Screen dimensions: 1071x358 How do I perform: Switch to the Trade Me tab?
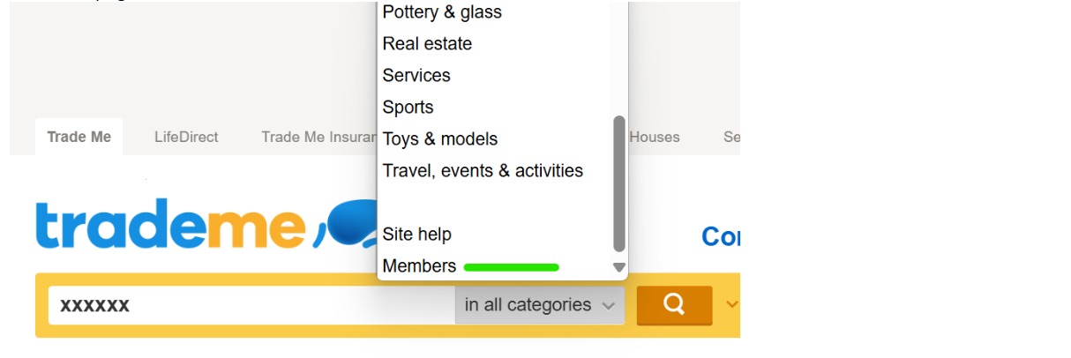click(x=79, y=137)
